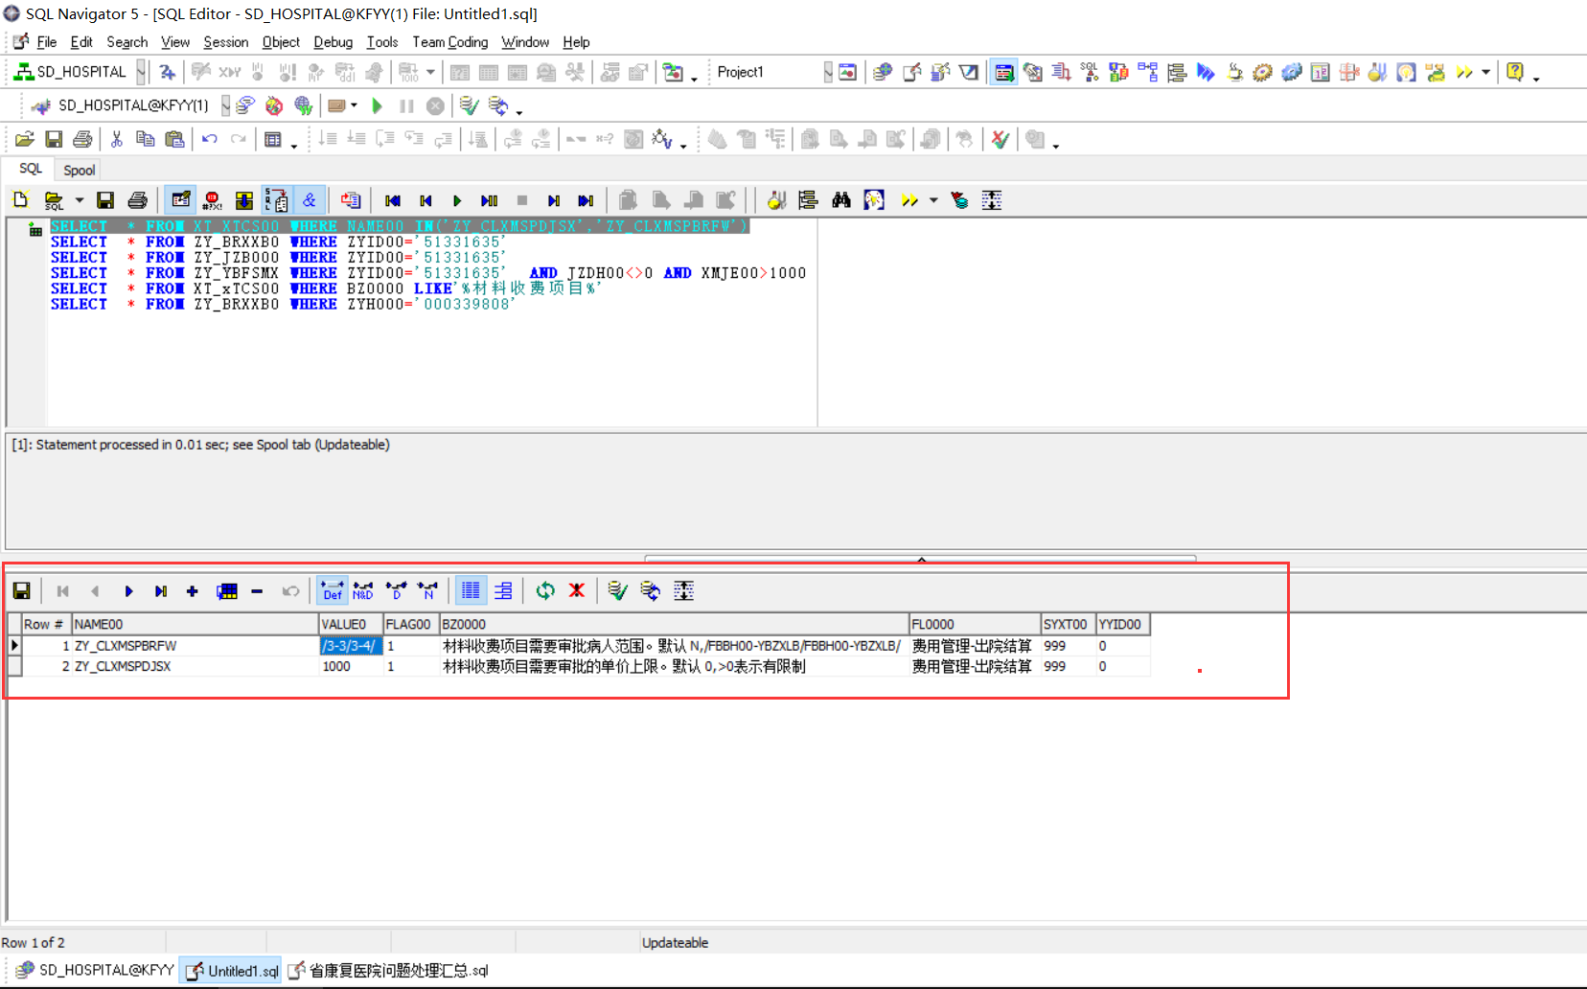The width and height of the screenshot is (1587, 989).
Task: Switch to the Spool tab
Action: [79, 170]
